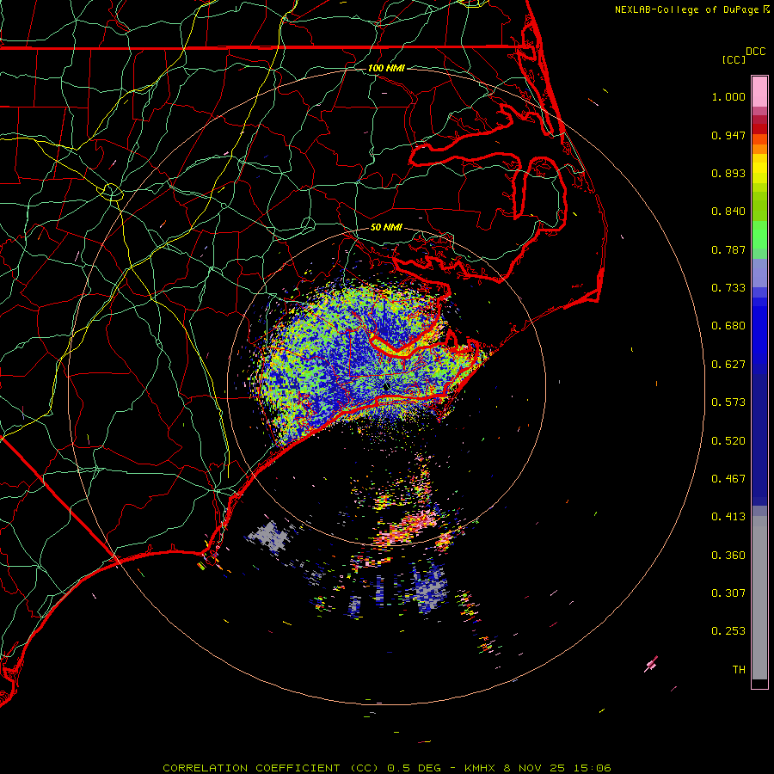Click the KMHX radar site marker on map
Screen dimensions: 774x774
pos(386,387)
